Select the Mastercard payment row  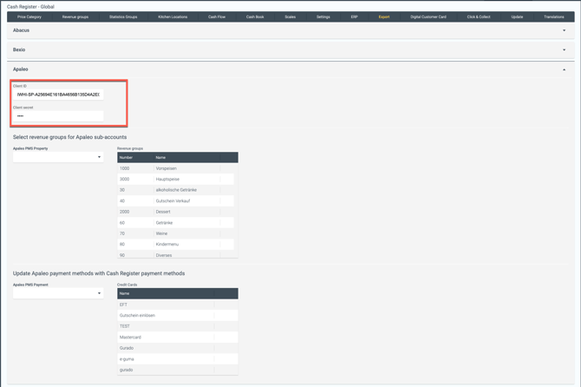[x=178, y=338]
